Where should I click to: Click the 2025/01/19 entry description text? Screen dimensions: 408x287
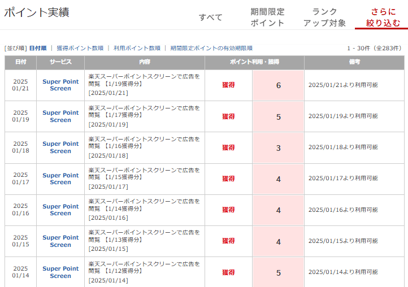[144, 112]
